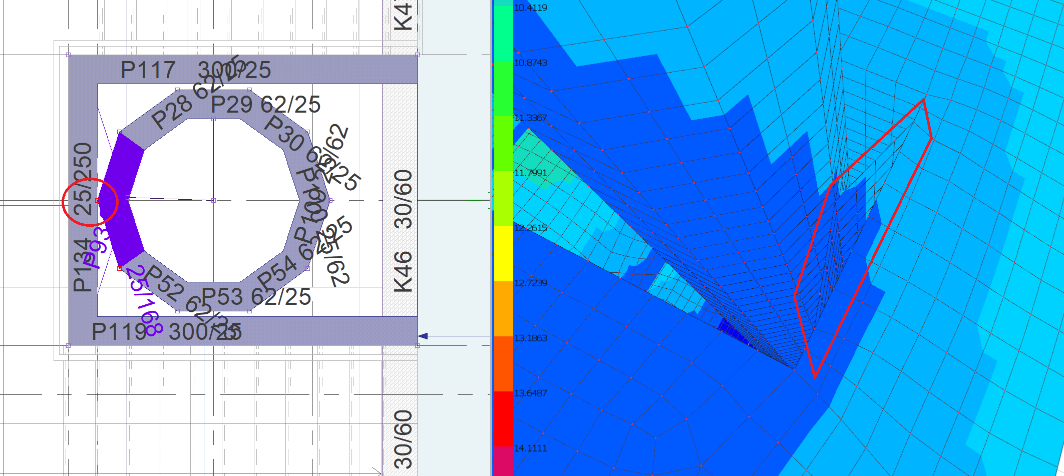The image size is (1064, 476).
Task: Select the P29 62/25 wall label
Action: pyautogui.click(x=265, y=105)
